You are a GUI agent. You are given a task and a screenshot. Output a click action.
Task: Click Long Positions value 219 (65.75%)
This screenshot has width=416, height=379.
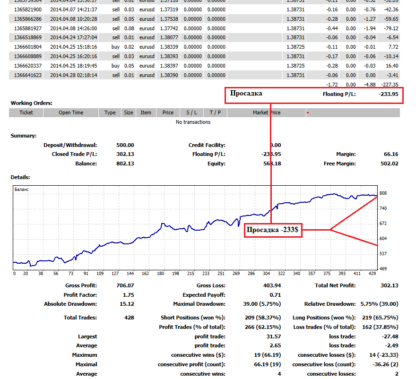[x=380, y=318]
